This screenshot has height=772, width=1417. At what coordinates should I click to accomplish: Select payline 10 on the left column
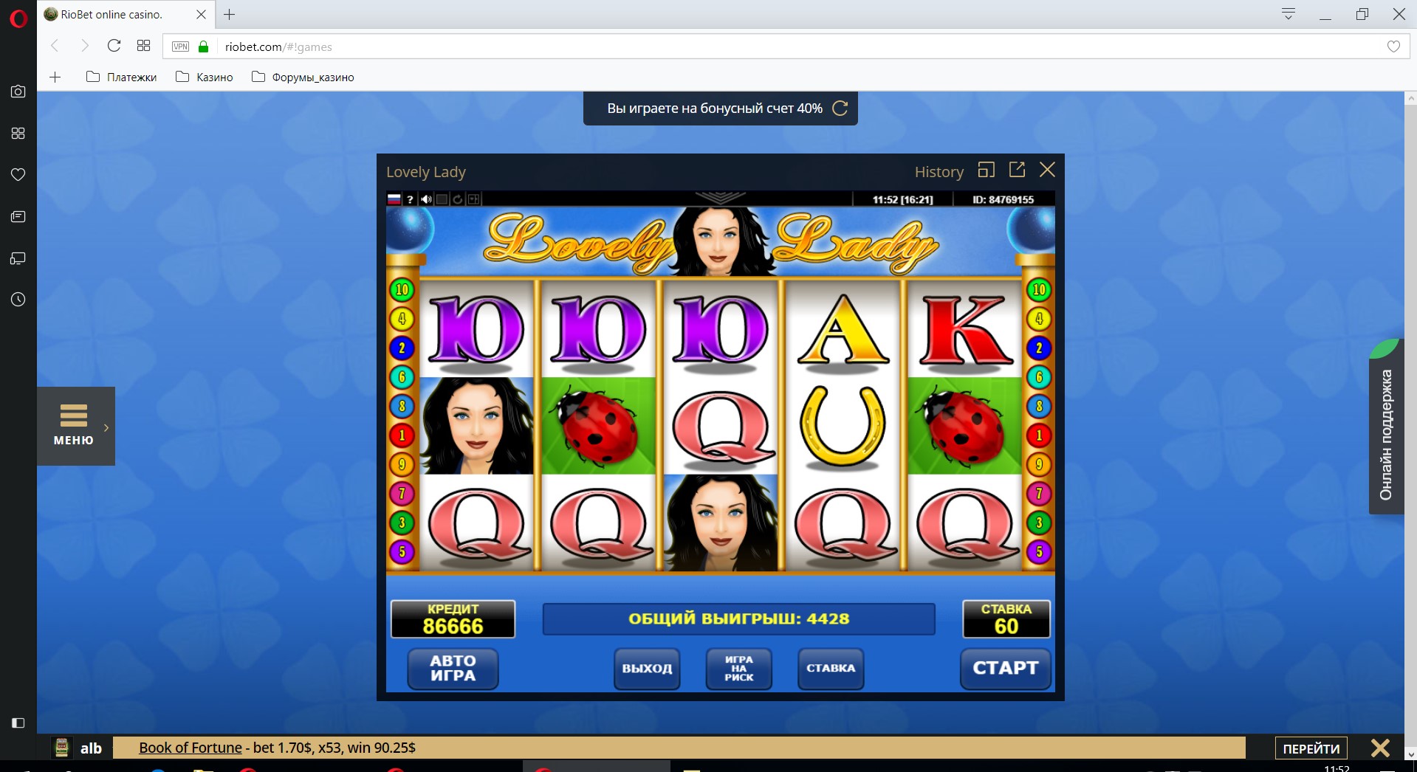coord(402,290)
